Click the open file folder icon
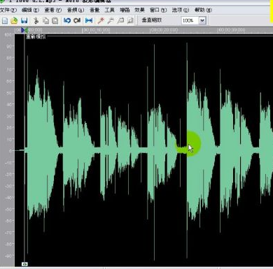 coord(14,21)
